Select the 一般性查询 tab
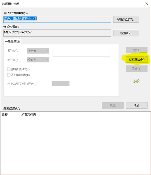Image resolution: width=151 pixels, height=175 pixels. coord(12,42)
